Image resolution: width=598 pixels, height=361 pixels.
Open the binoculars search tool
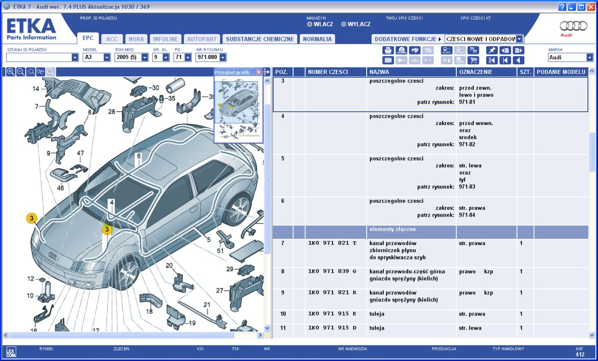coord(415,50)
